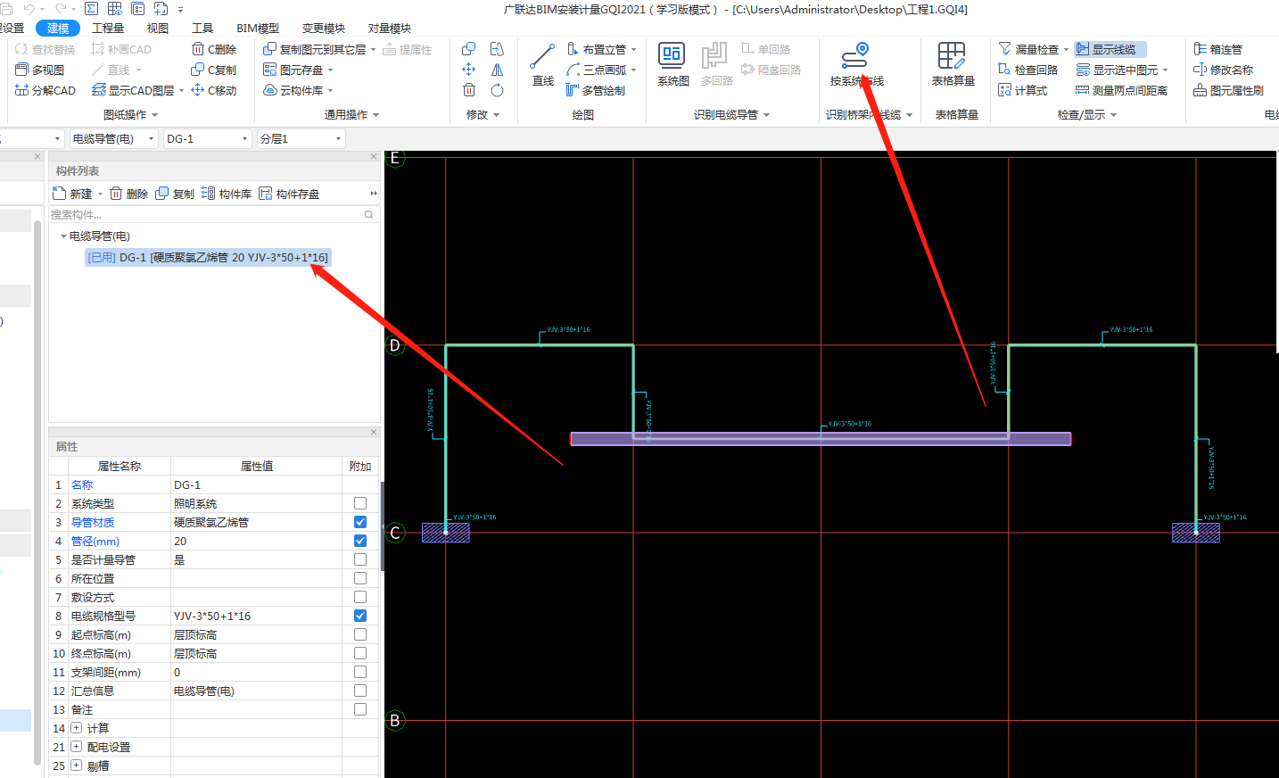
Task: Click the 按系统选线 tool icon
Action: [x=855, y=57]
